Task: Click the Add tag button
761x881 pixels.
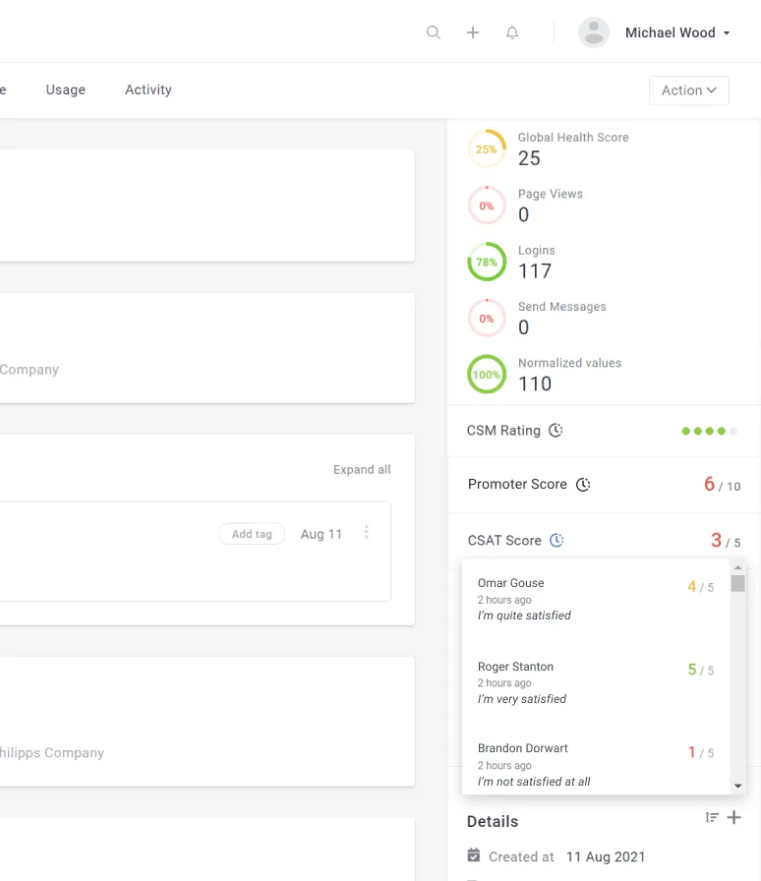Action: coord(252,534)
